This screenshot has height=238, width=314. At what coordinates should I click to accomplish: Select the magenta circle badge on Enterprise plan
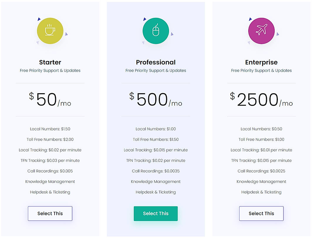[261, 31]
